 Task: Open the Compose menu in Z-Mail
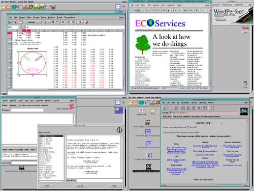pyautogui.click(x=39, y=101)
